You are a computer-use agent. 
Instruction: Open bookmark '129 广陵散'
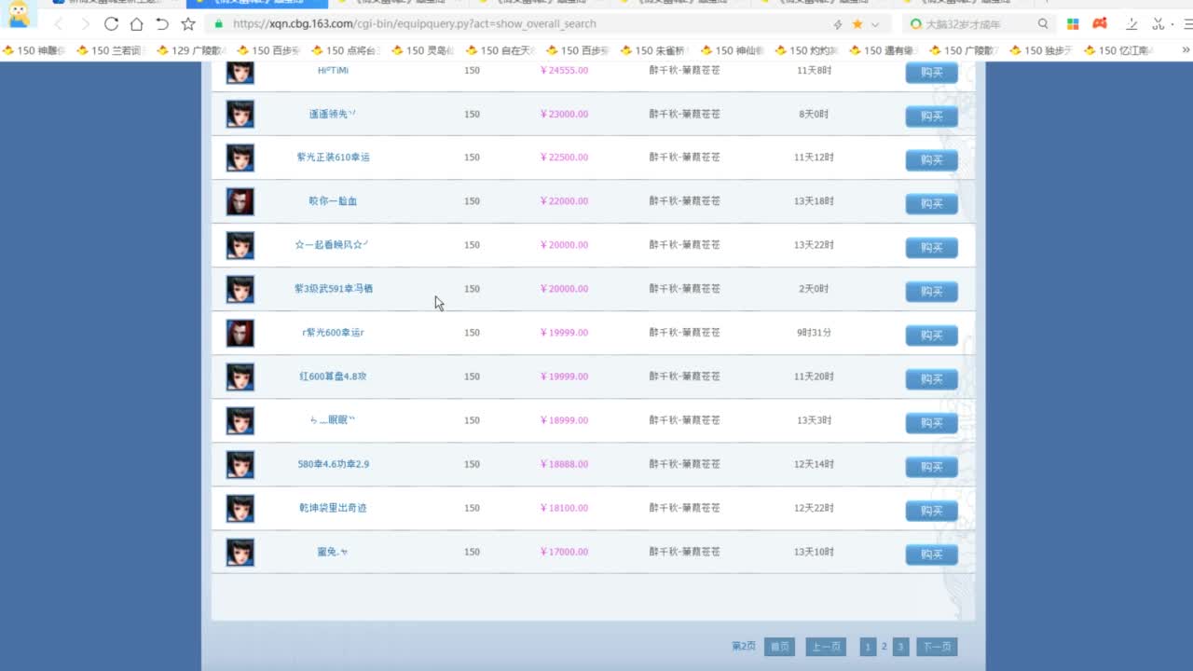(x=190, y=50)
